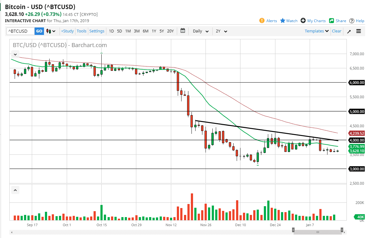Select the 1Y time period
The height and width of the screenshot is (238, 368).
point(153,31)
